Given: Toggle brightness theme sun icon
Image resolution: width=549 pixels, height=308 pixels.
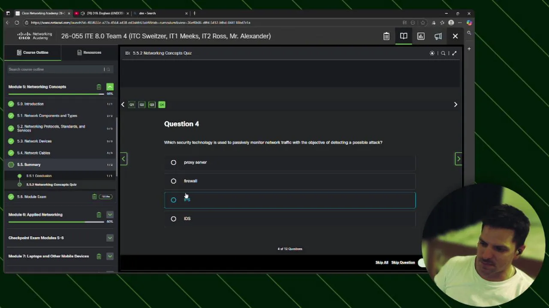Looking at the screenshot, I should (x=432, y=53).
